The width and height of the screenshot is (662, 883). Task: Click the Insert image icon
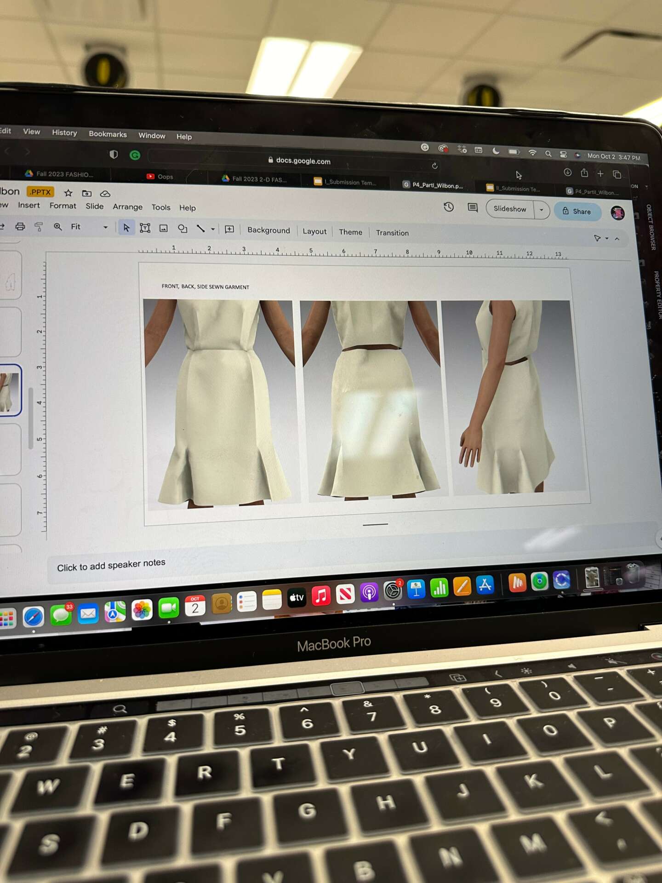click(163, 229)
